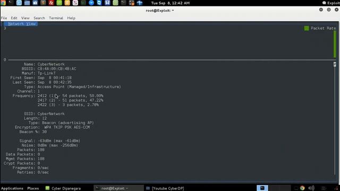Click the Noise 0dBm value
Viewport: 340px width, 191px height.
pyautogui.click(x=58, y=145)
